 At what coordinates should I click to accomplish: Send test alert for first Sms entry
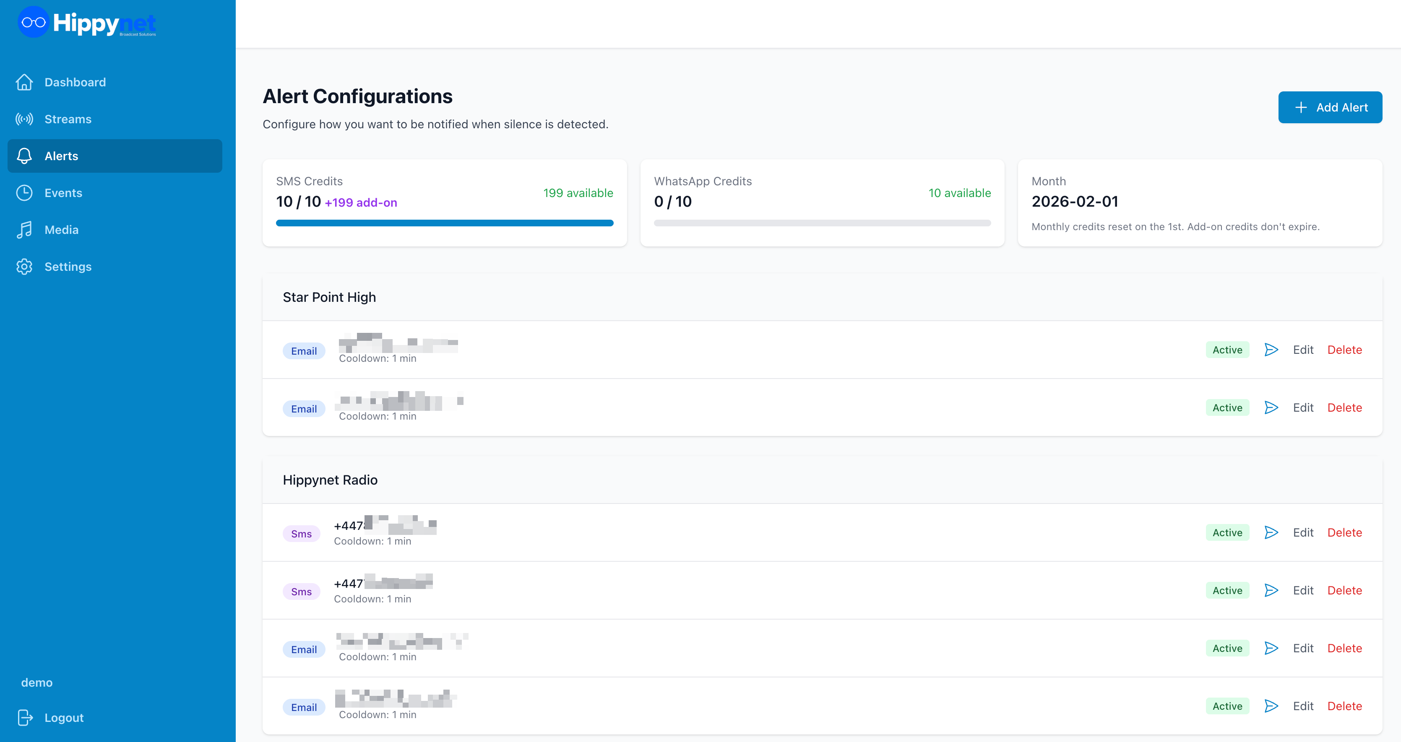point(1271,533)
